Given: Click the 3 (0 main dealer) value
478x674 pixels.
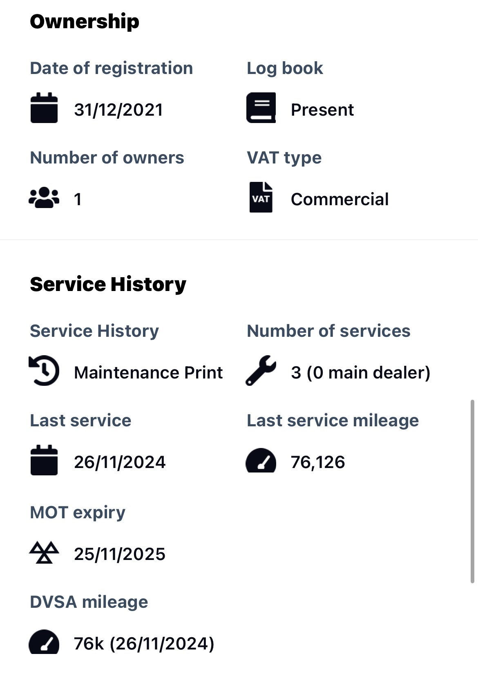Looking at the screenshot, I should pos(361,373).
